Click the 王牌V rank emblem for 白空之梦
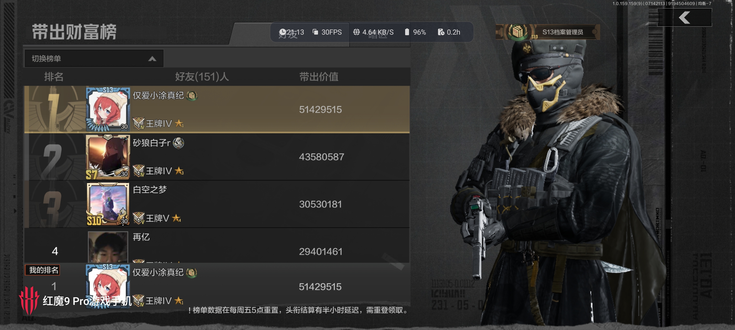 click(138, 218)
